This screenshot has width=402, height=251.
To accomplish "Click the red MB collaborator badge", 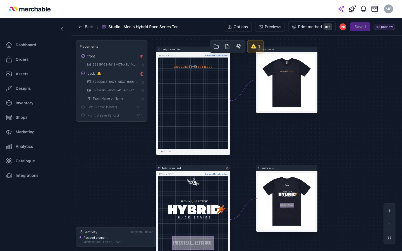I will pyautogui.click(x=343, y=27).
